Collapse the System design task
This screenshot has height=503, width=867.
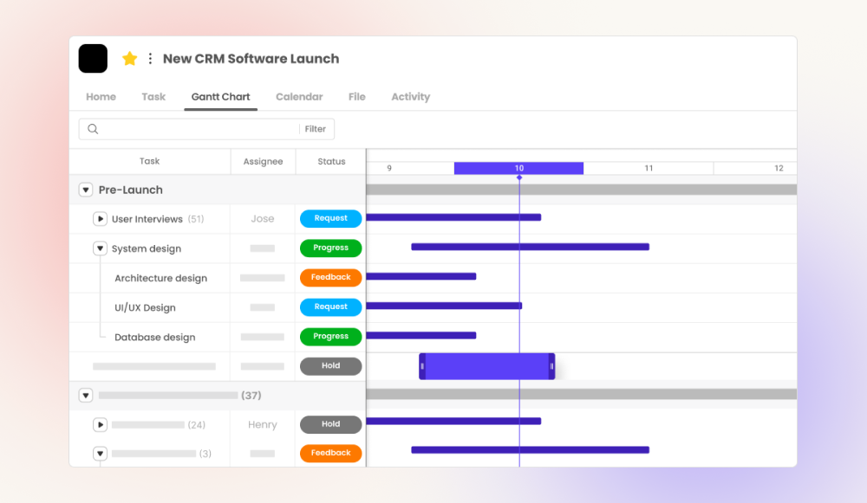(x=100, y=248)
